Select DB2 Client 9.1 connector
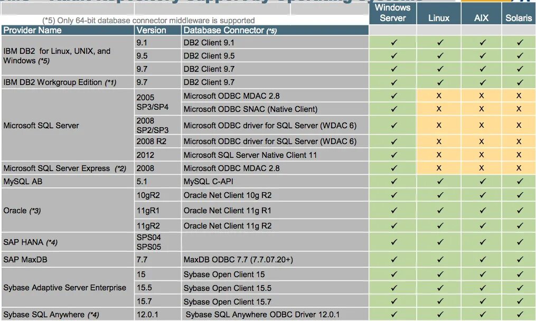536x321 pixels. point(275,42)
